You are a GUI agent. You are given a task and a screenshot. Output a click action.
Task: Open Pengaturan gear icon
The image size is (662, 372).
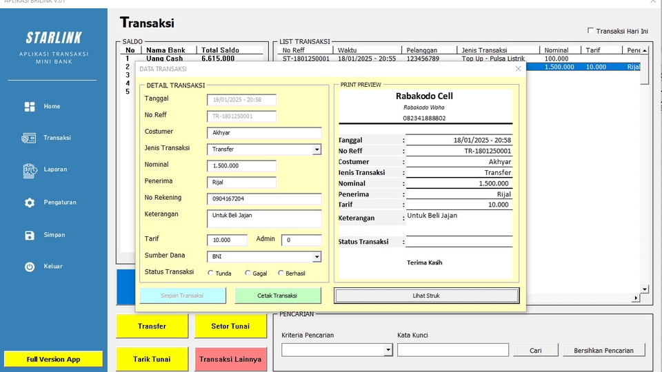point(30,203)
